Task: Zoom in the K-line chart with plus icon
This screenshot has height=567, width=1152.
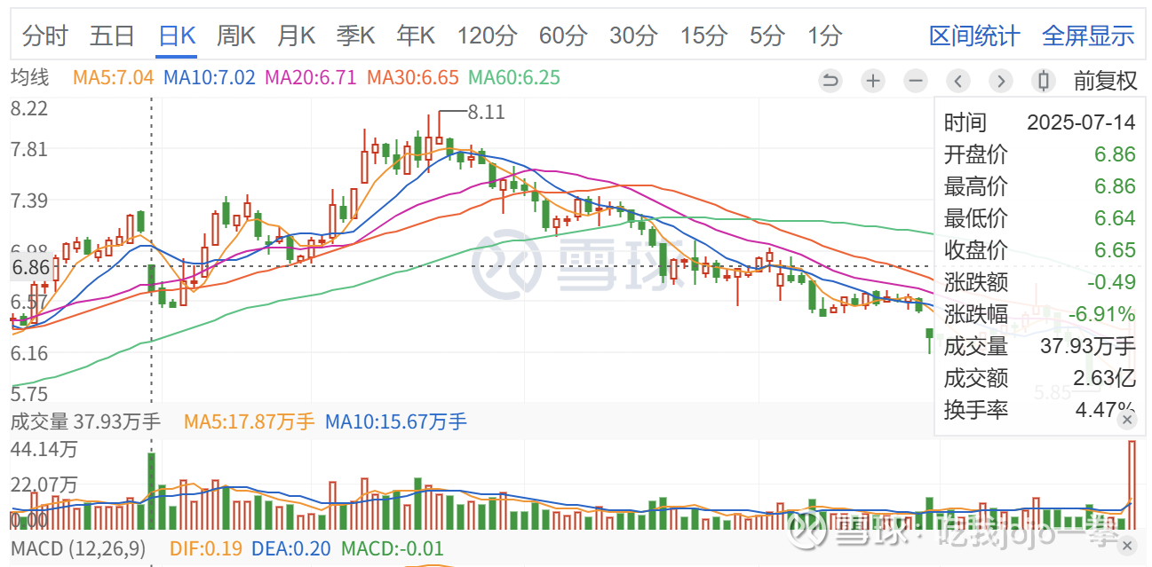Action: point(873,81)
